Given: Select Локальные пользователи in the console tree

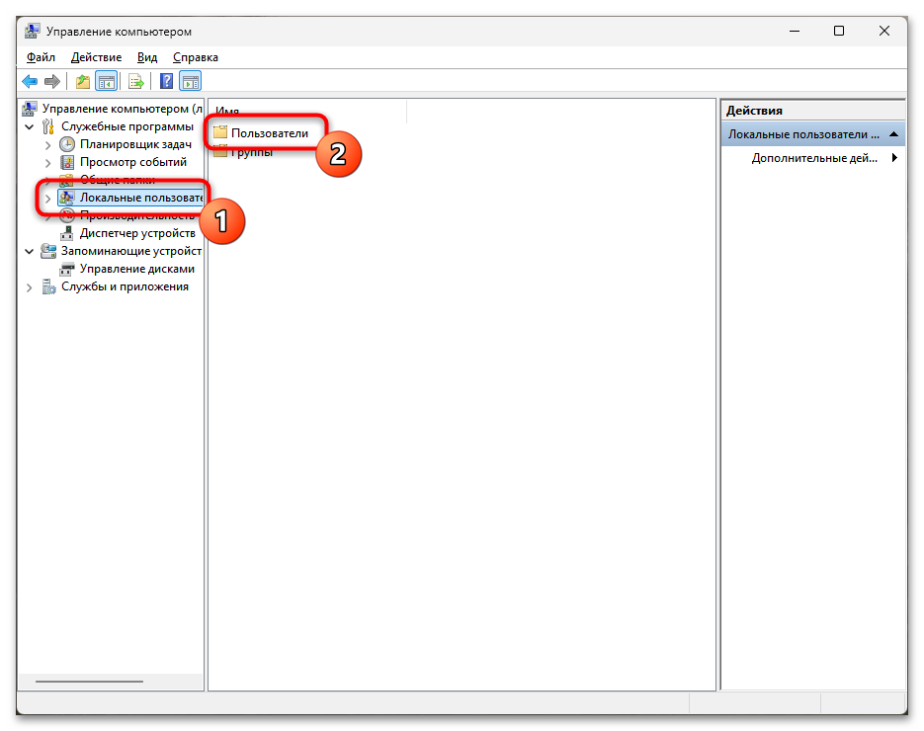Looking at the screenshot, I should [130, 198].
